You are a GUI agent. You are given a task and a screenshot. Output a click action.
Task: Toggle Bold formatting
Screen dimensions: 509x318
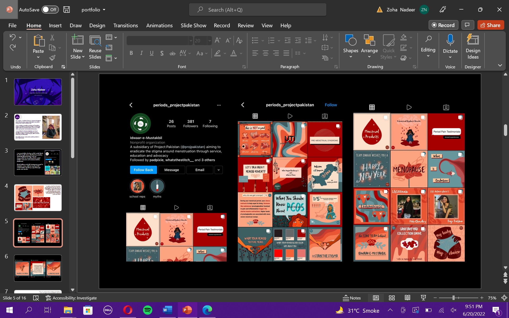click(131, 53)
